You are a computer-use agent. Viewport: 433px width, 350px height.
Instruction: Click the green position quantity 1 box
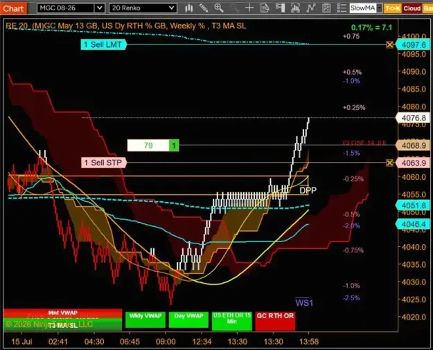pos(174,145)
